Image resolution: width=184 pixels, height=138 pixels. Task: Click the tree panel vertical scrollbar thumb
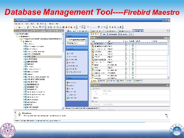click(x=63, y=43)
